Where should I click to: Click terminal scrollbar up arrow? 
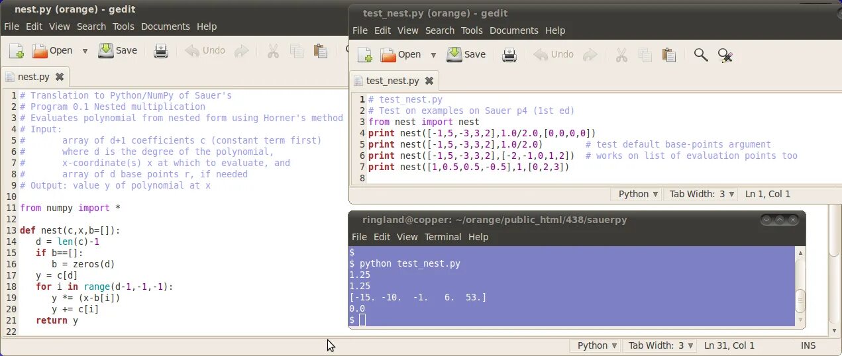pyautogui.click(x=800, y=253)
